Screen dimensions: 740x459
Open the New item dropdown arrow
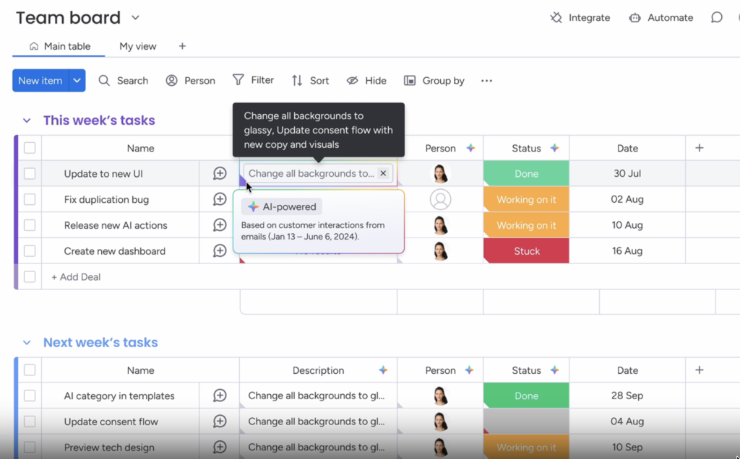[77, 81]
